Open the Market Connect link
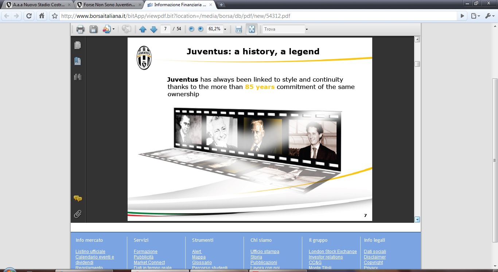The width and height of the screenshot is (498, 272). 149,263
